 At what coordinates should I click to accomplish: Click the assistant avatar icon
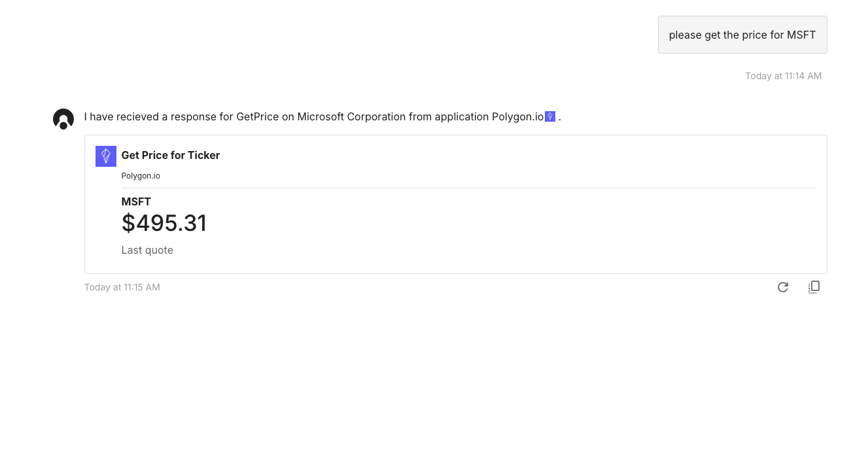point(63,119)
